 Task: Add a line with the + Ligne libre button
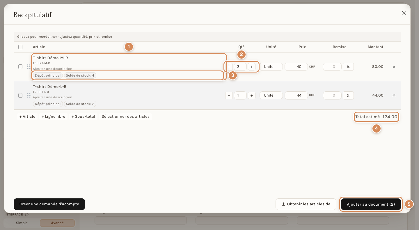click(53, 117)
